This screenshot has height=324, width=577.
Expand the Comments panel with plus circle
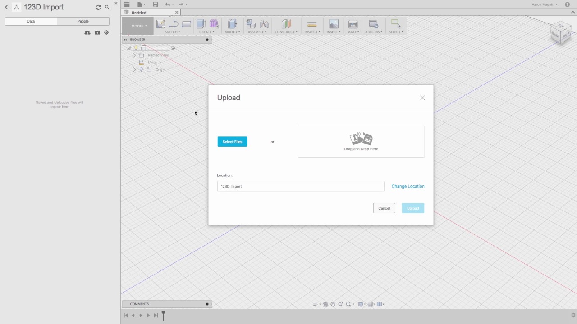(207, 304)
